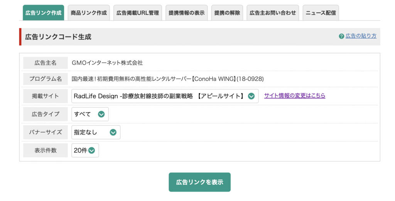Open the 広告の貼り方 help link
The width and height of the screenshot is (395, 201).
point(361,36)
